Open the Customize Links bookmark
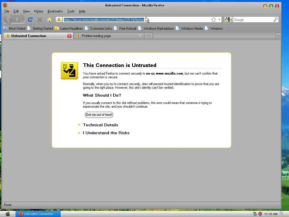This screenshot has width=289, height=217. (98, 29)
